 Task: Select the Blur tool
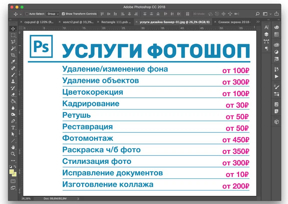[13, 108]
